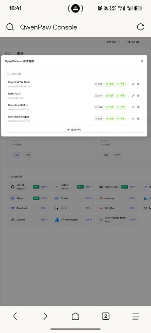Image resolution: width=151 pixels, height=333 pixels.
Task: Configure the OpenAI provider
Action: [x=44, y=220]
